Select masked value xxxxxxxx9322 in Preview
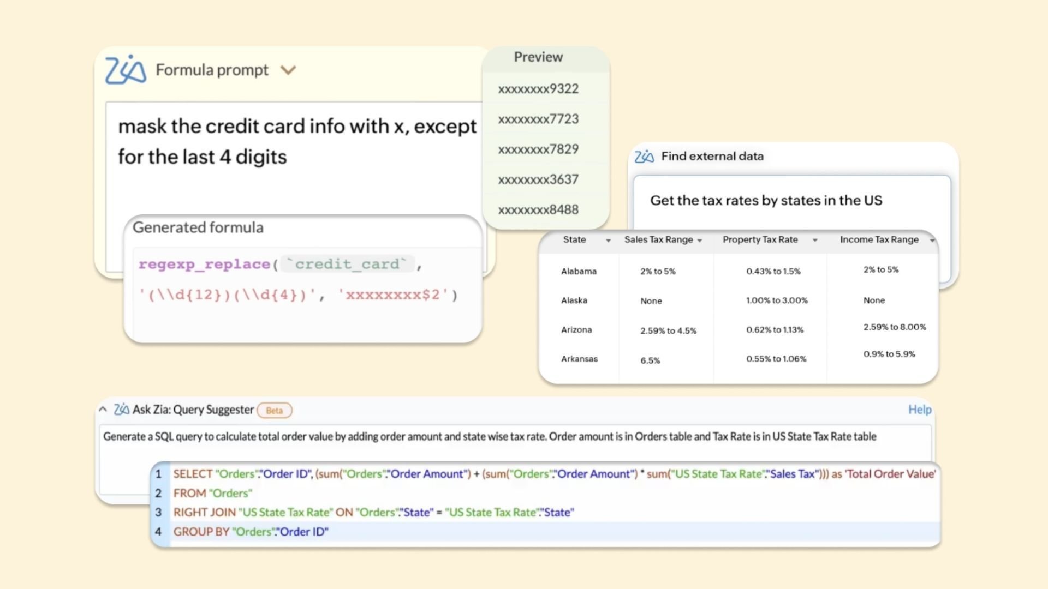Screen dimensions: 1048x589 [538, 88]
